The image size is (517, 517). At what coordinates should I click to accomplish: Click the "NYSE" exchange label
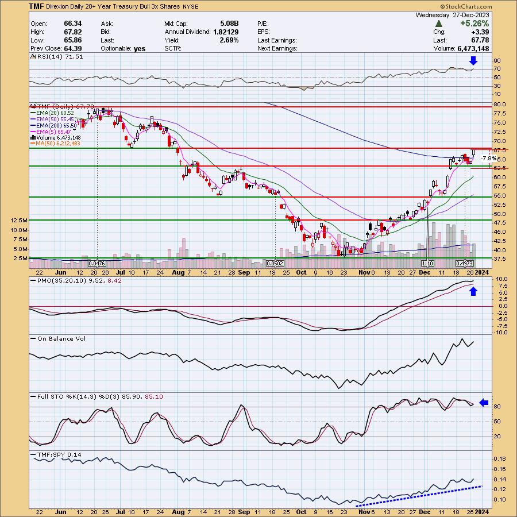click(x=190, y=6)
